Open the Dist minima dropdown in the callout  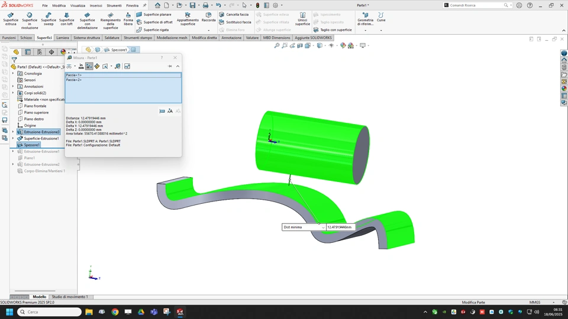coord(322,227)
